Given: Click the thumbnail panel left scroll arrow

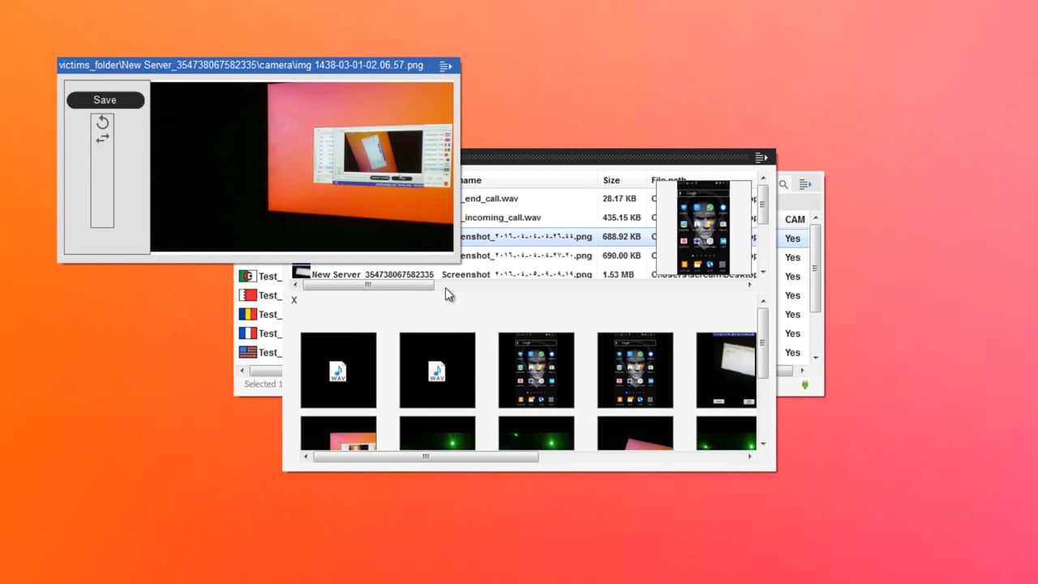Looking at the screenshot, I should 306,457.
